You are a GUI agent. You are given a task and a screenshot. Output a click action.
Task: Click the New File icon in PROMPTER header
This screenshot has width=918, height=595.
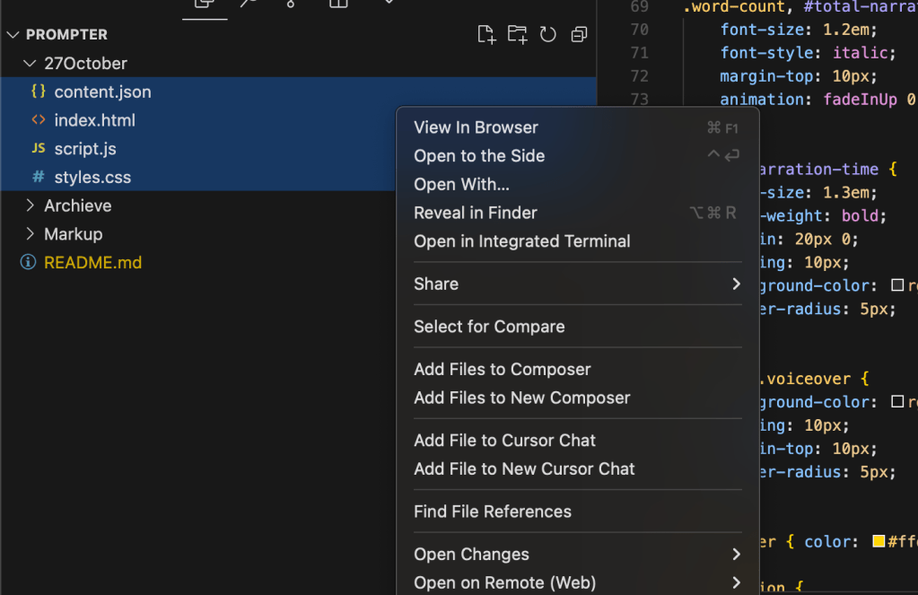point(486,35)
